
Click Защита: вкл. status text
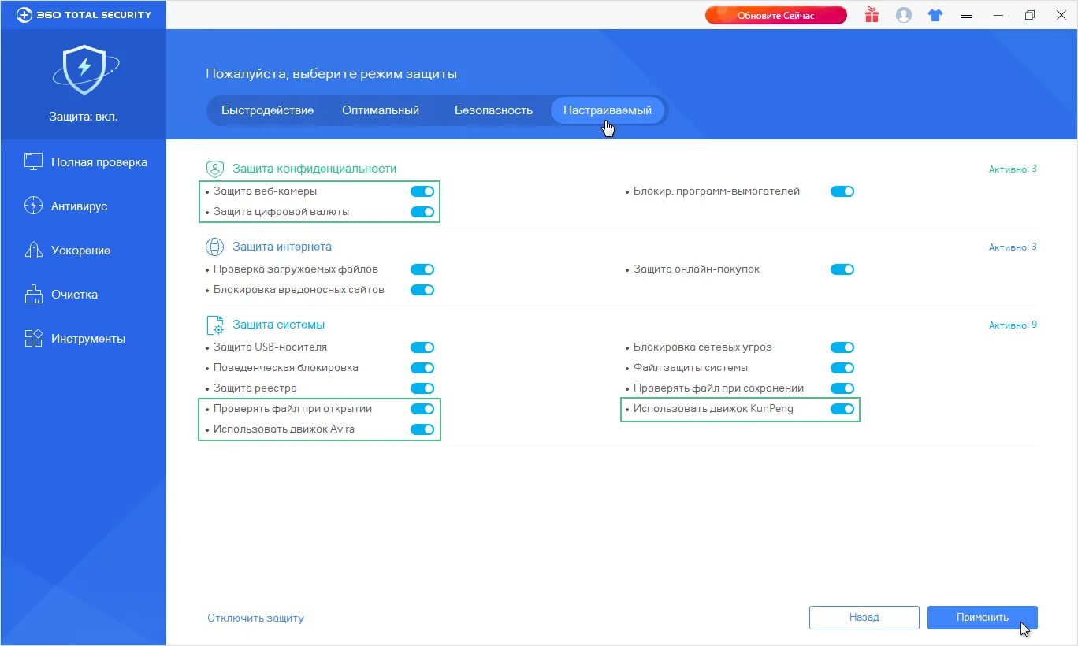click(x=83, y=117)
